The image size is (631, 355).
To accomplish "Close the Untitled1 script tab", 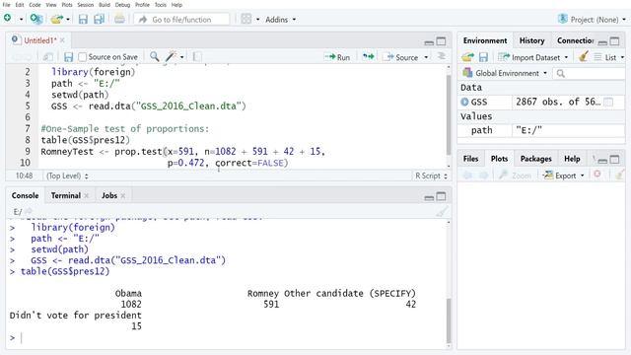I will coord(62,40).
